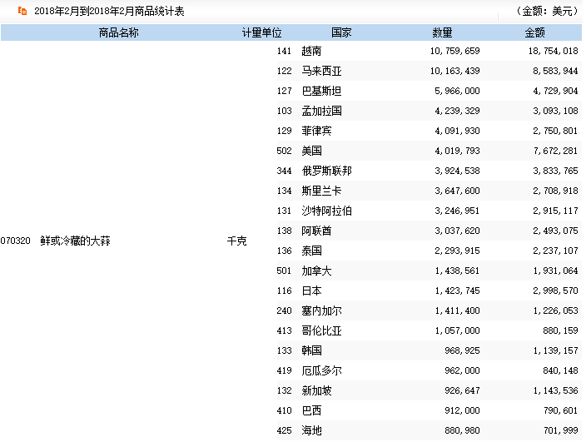Click commodity code 070320
Image resolution: width=586 pixels, height=442 pixels.
pos(15,241)
